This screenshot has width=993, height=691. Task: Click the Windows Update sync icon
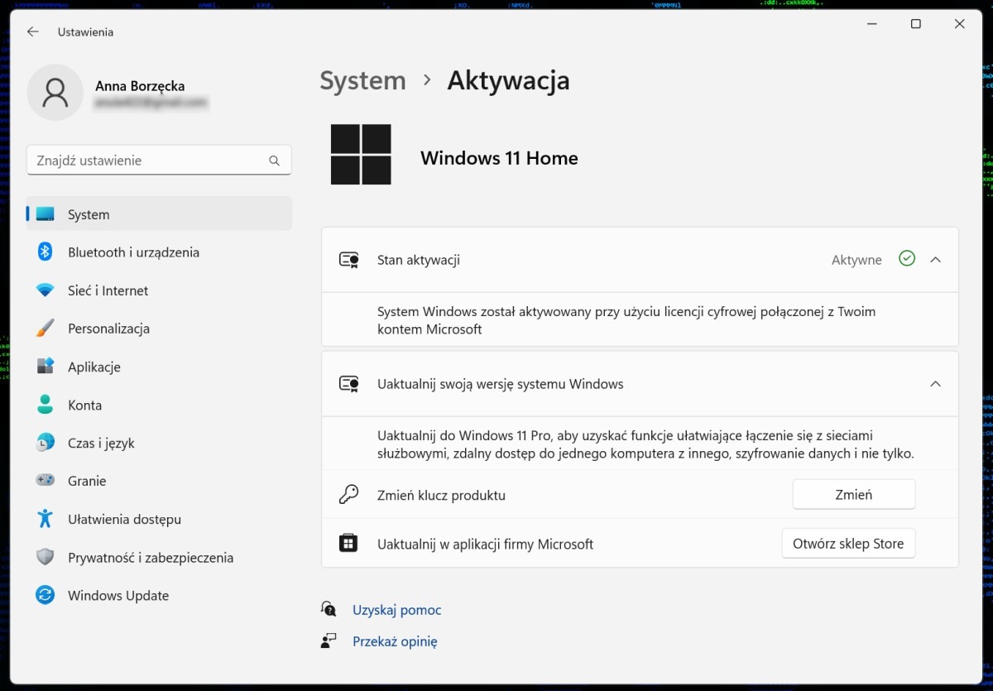tap(46, 595)
